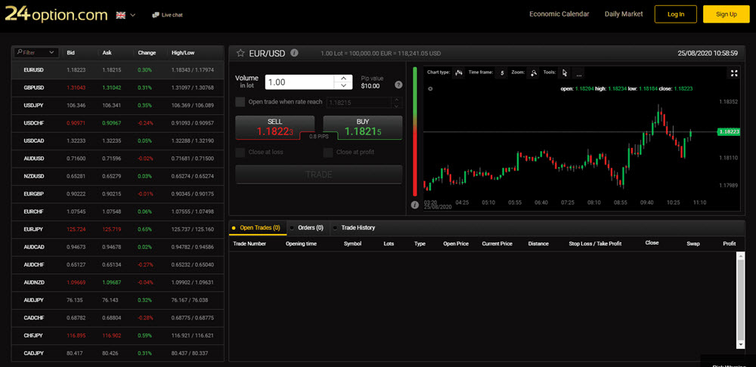Switch to the Open Trades (0) tab
The image size is (756, 367).
point(258,228)
